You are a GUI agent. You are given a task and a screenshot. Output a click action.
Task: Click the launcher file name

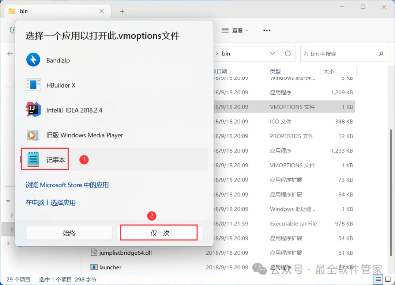110,267
